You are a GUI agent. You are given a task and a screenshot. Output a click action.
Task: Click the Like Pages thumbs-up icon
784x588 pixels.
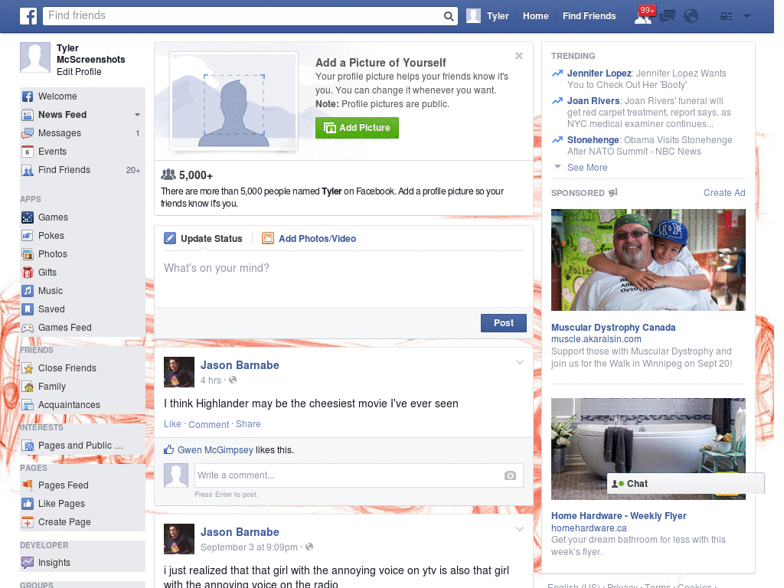click(x=28, y=504)
